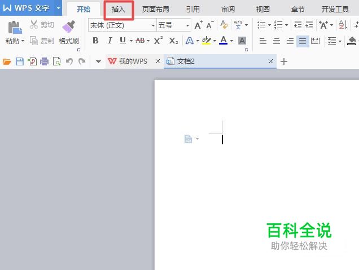Open the highlight color dropdown arrow
359x270 pixels.
(214, 41)
